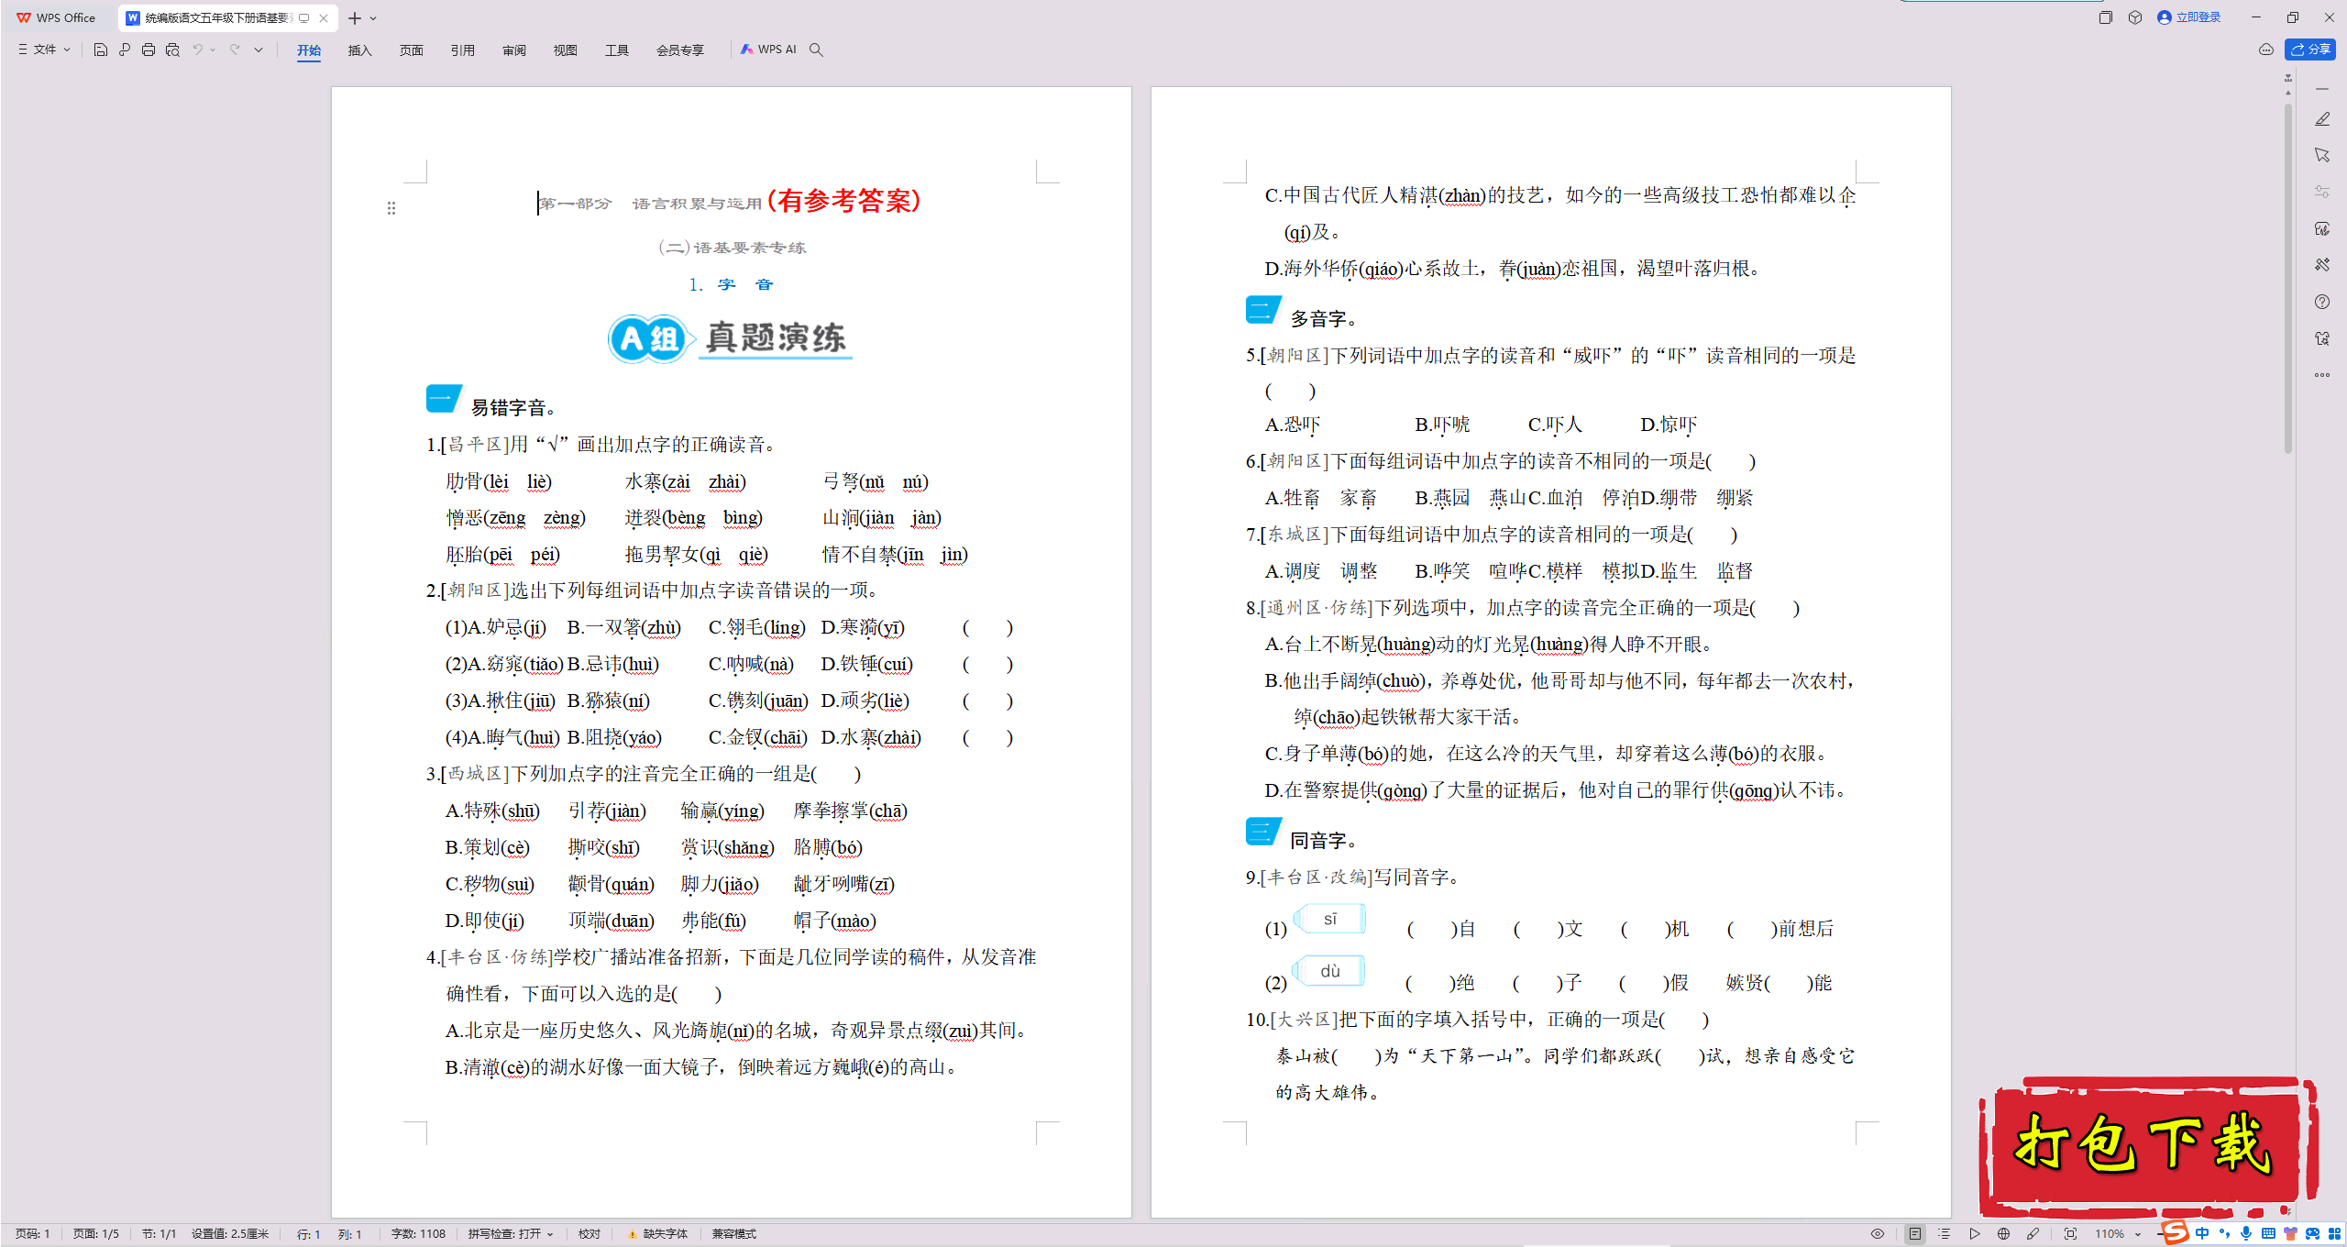Expand the undo history dropdown arrow
Viewport: 2347px width, 1247px height.
click(x=213, y=50)
